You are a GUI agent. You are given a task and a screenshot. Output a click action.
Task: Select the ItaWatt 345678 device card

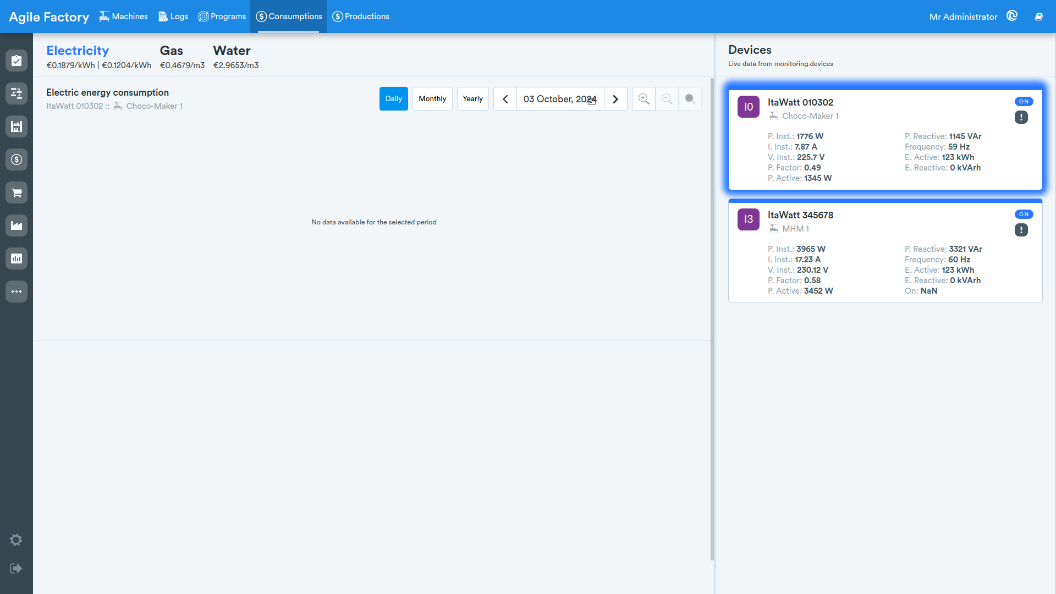coord(886,252)
